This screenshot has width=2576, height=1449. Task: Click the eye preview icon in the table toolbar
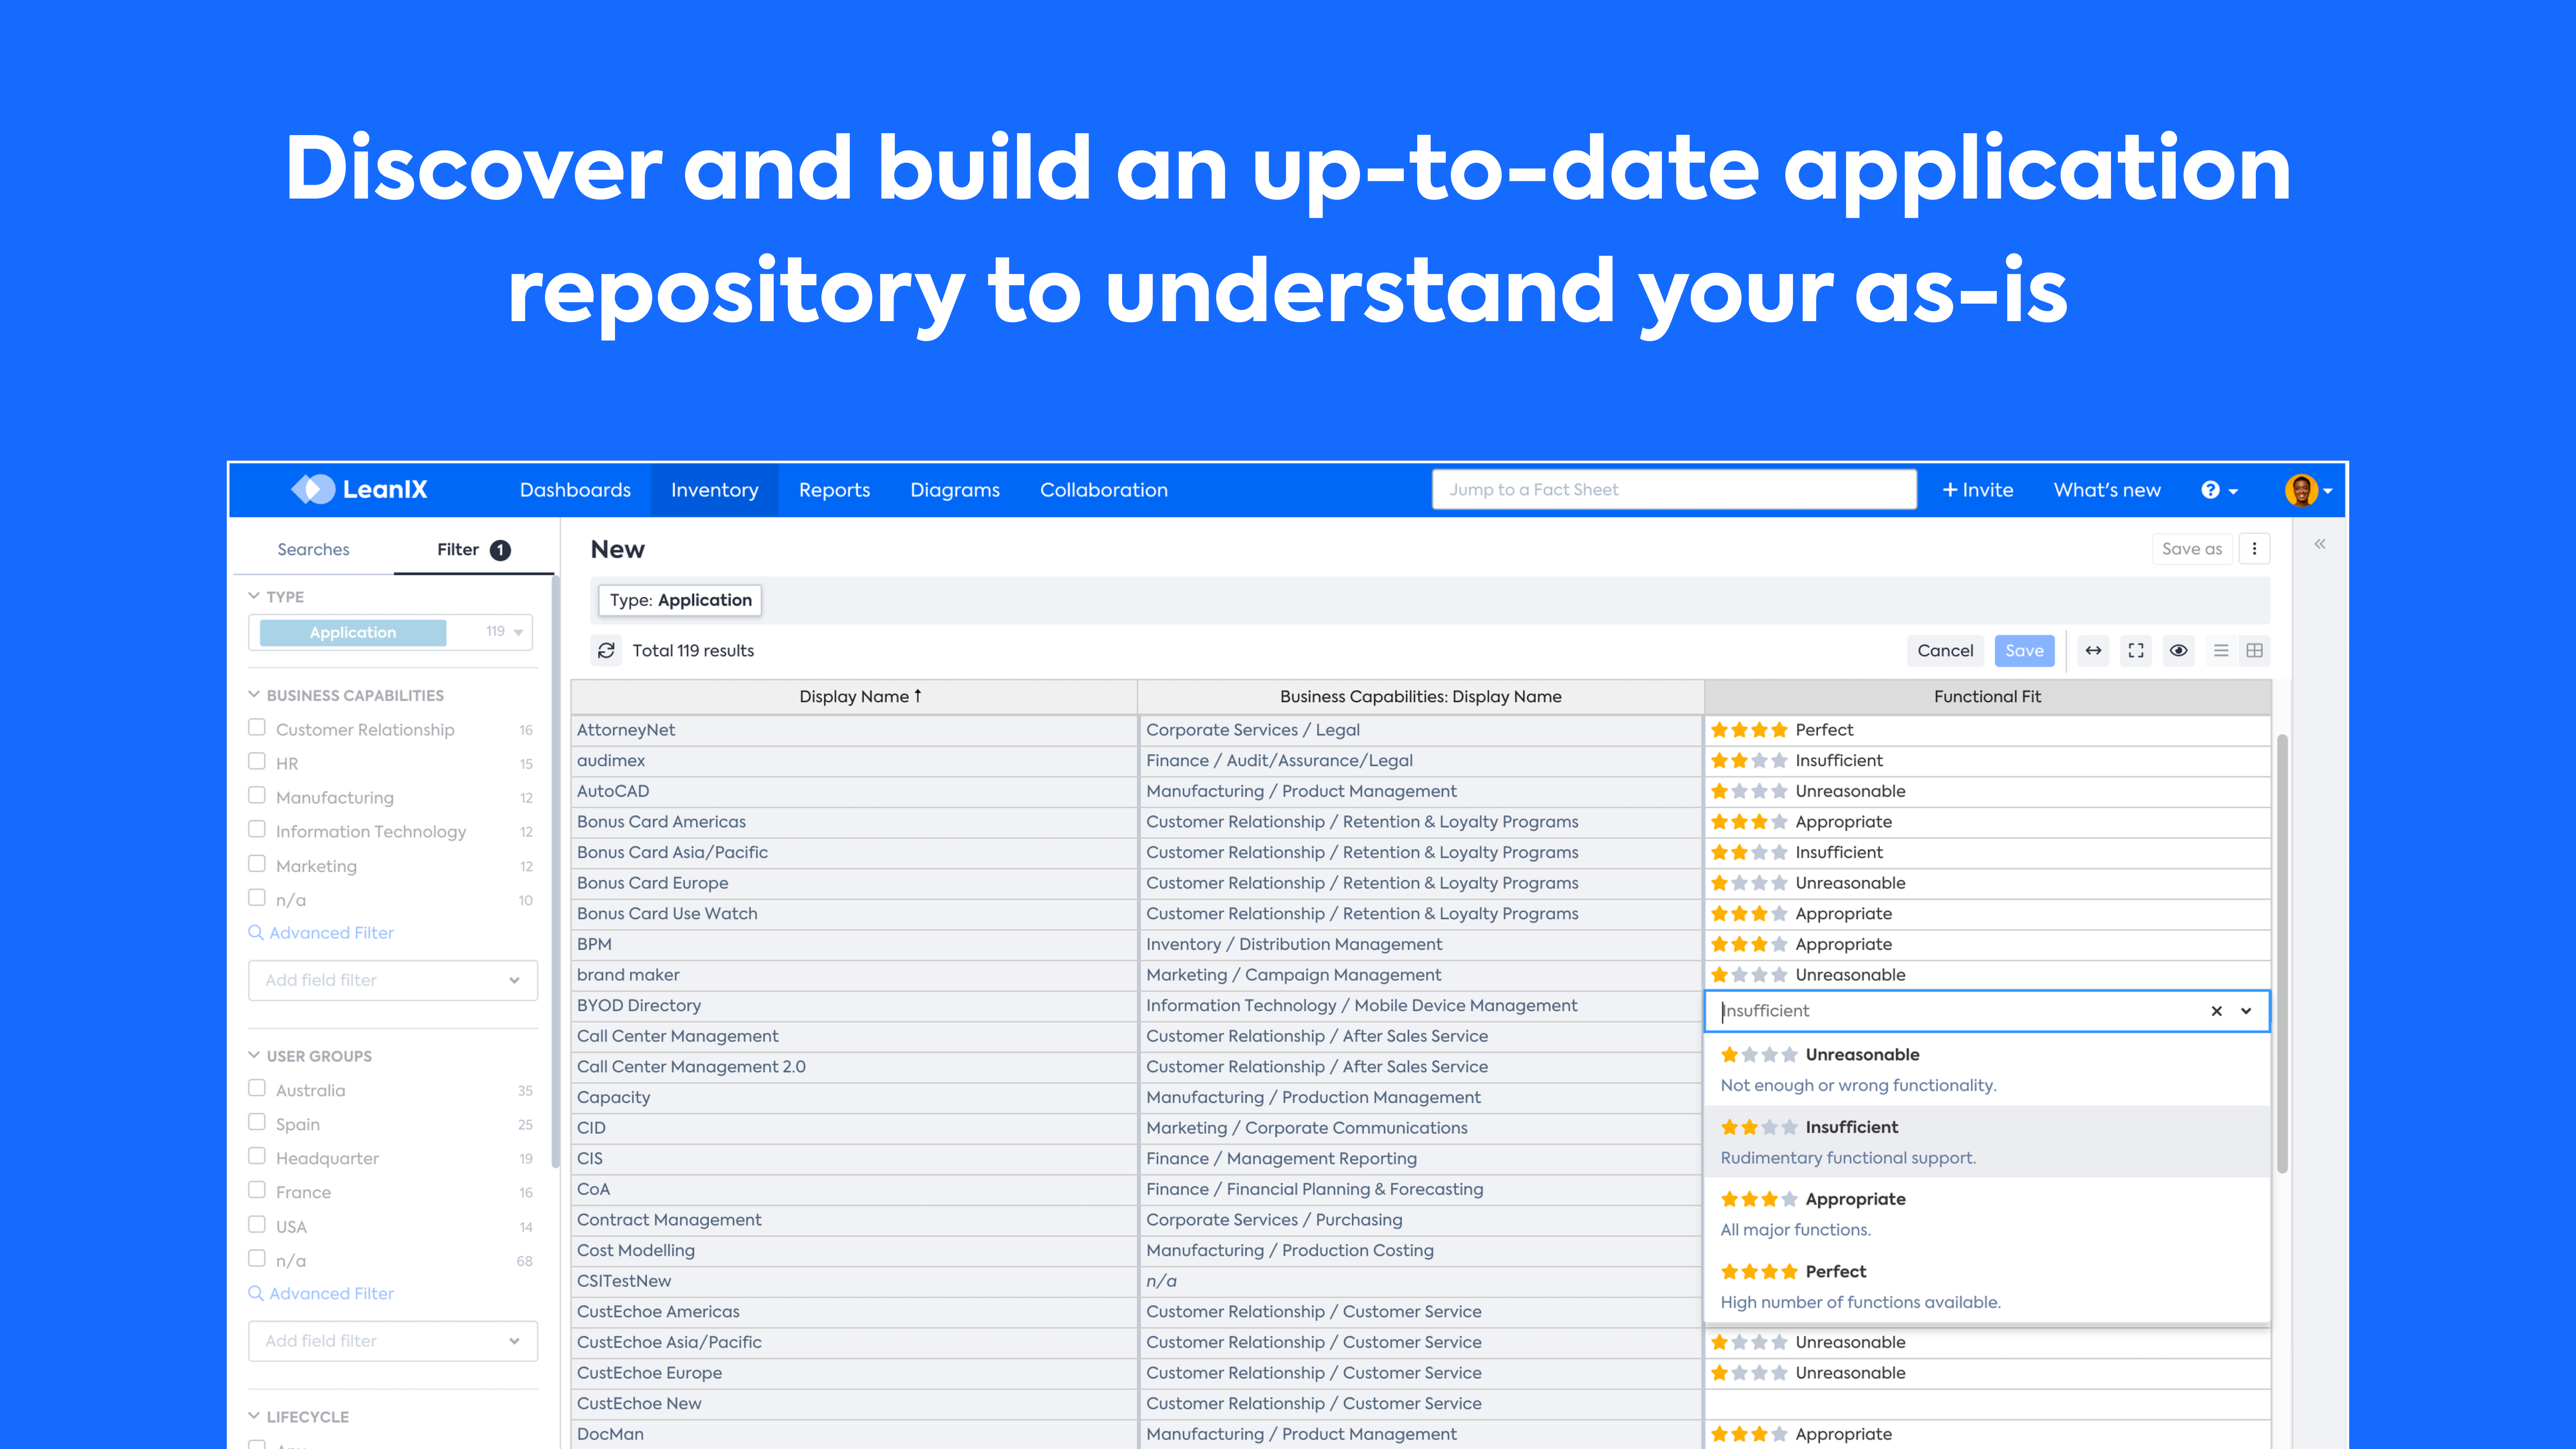coord(2178,650)
